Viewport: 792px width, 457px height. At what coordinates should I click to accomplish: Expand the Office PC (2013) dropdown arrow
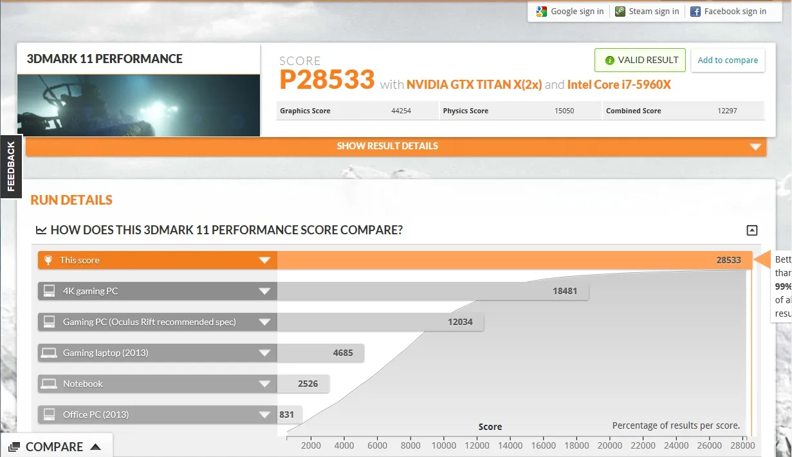pos(264,415)
